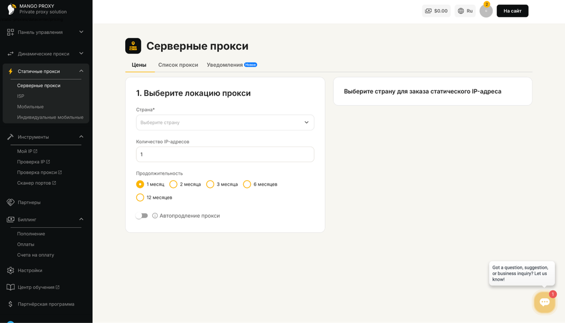The height and width of the screenshot is (323, 565).
Task: Click the balance wallet icon
Action: click(428, 11)
